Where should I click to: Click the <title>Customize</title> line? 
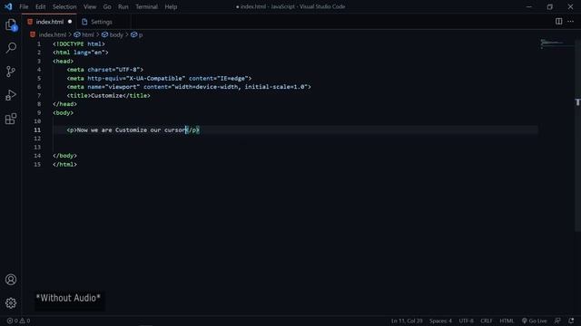[109, 96]
